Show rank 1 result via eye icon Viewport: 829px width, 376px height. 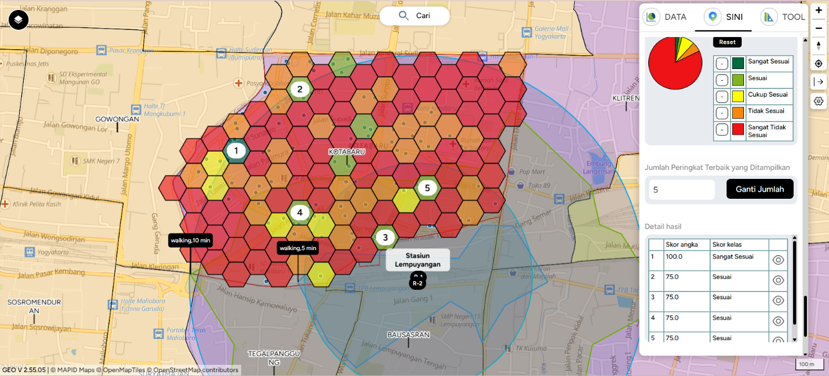[778, 260]
